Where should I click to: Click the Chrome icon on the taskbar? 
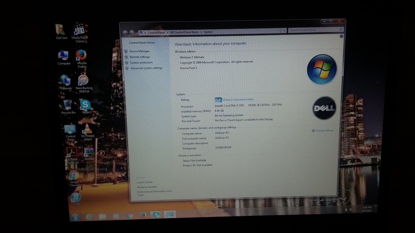(129, 215)
